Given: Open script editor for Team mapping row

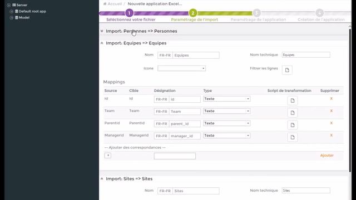Looking at the screenshot, I should coord(293,113).
